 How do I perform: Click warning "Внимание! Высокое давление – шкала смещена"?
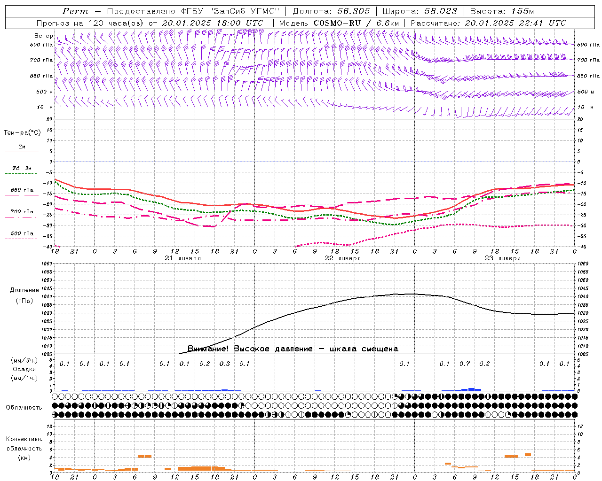(293, 349)
